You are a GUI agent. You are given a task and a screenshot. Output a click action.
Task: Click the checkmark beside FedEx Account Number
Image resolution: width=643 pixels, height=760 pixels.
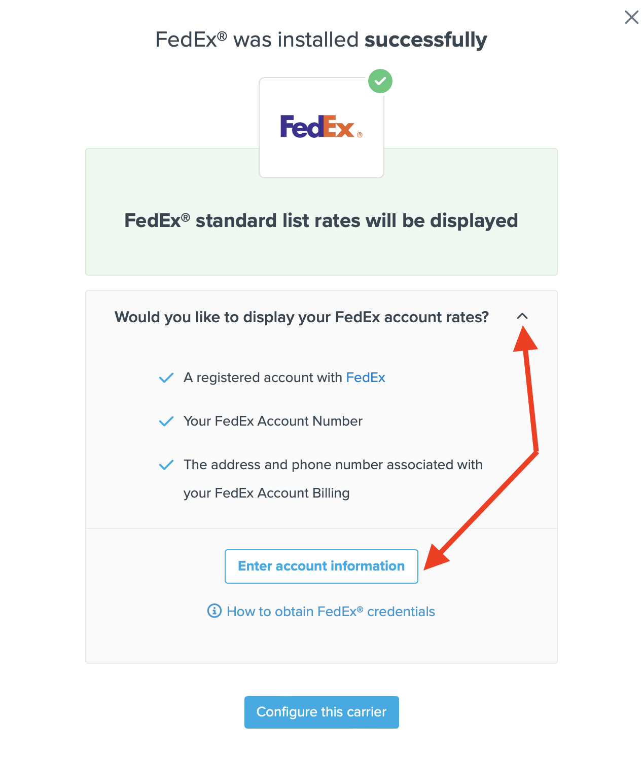(166, 422)
